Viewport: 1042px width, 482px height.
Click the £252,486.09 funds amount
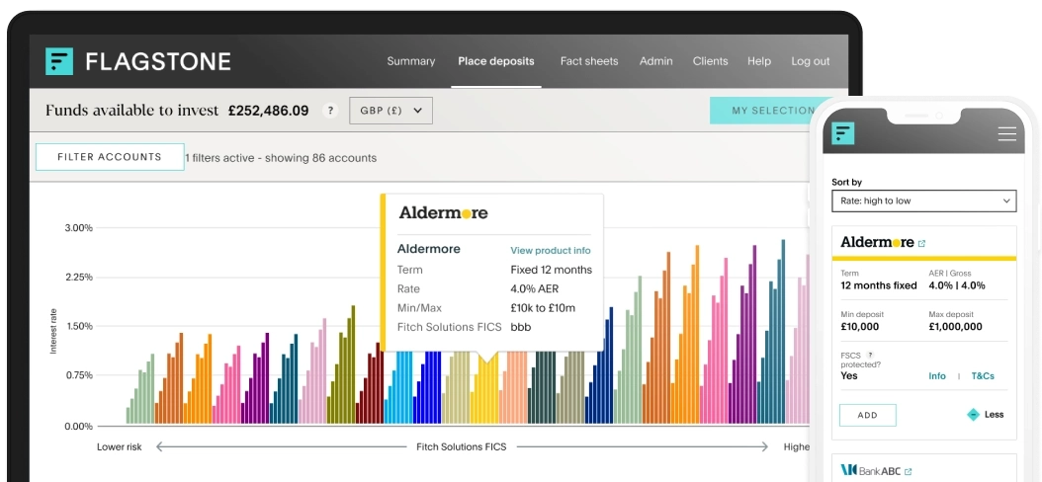[x=269, y=111]
